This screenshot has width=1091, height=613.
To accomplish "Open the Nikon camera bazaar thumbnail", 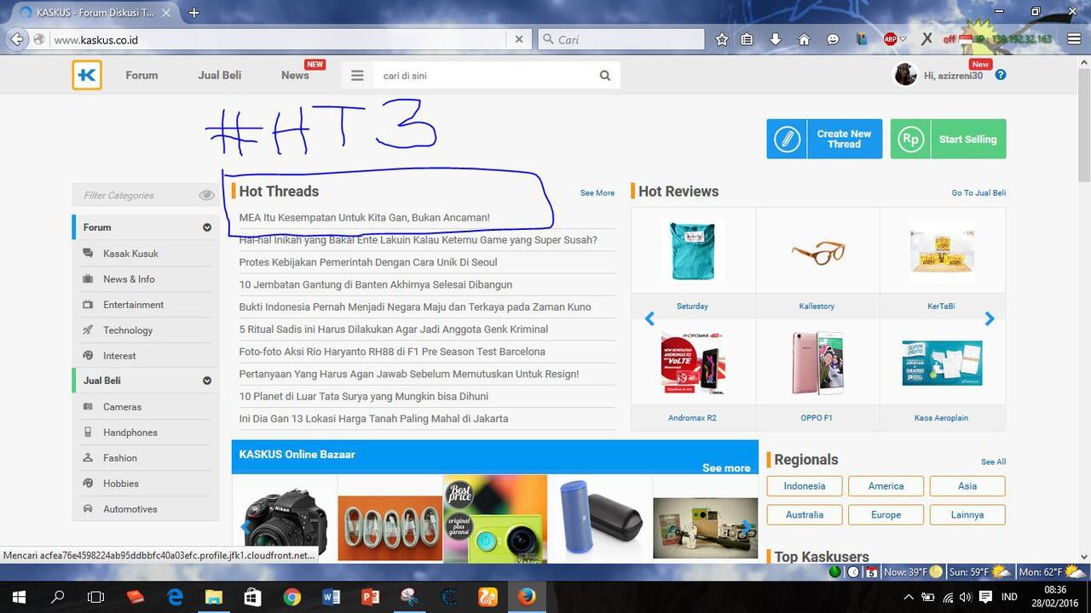I will 285,521.
